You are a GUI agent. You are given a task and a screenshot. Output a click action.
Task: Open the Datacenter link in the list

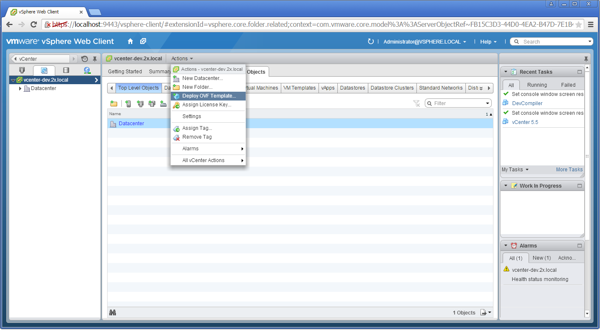point(131,124)
